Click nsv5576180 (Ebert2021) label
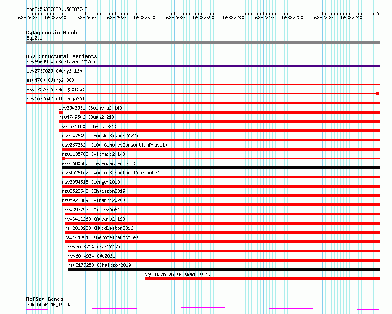The height and width of the screenshot is (314, 392). (x=88, y=126)
